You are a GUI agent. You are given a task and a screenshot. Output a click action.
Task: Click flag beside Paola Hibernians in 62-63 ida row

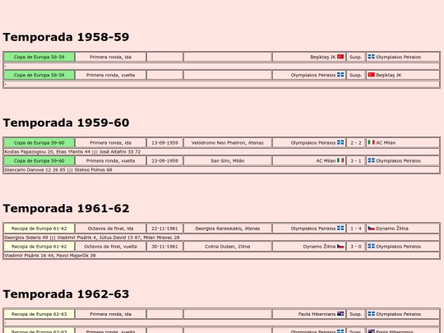tap(340, 314)
